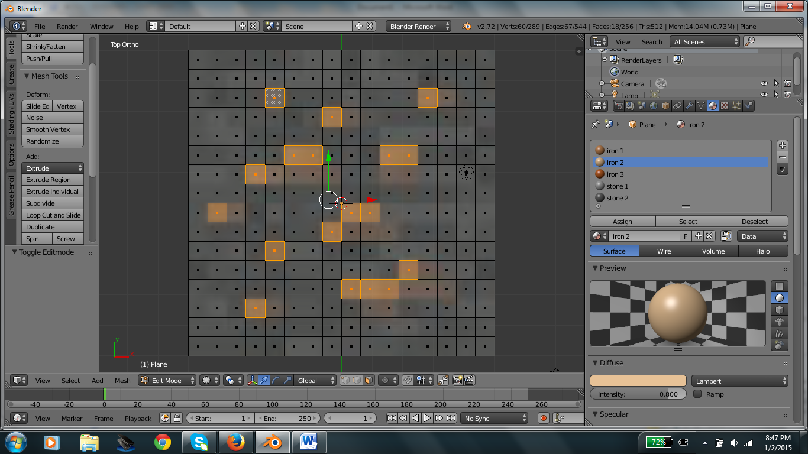Click the OpenGL render image camera icon
808x454 pixels.
pyautogui.click(x=457, y=381)
